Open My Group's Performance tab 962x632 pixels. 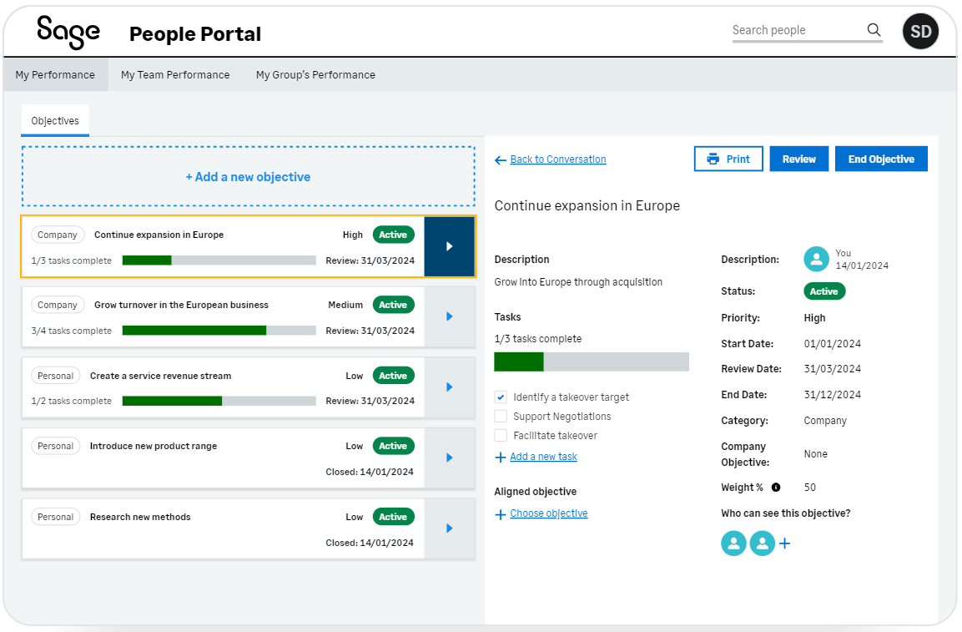(x=315, y=75)
